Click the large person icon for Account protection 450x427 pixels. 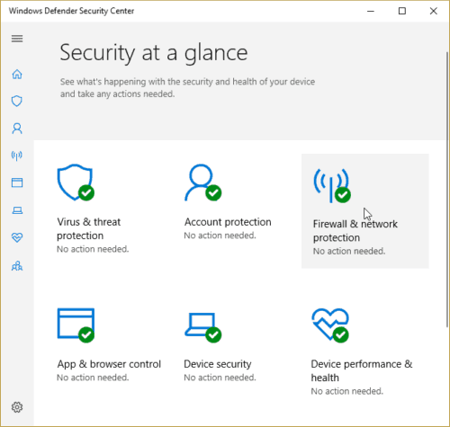(x=203, y=182)
